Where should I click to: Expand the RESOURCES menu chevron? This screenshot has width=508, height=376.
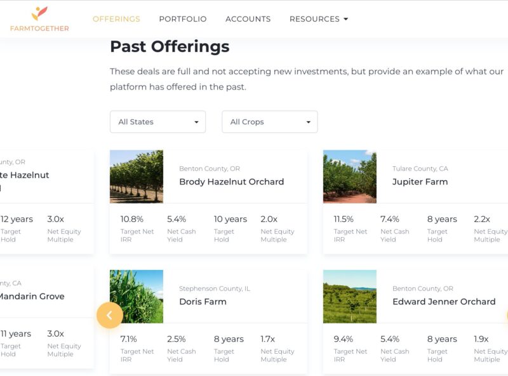[345, 19]
